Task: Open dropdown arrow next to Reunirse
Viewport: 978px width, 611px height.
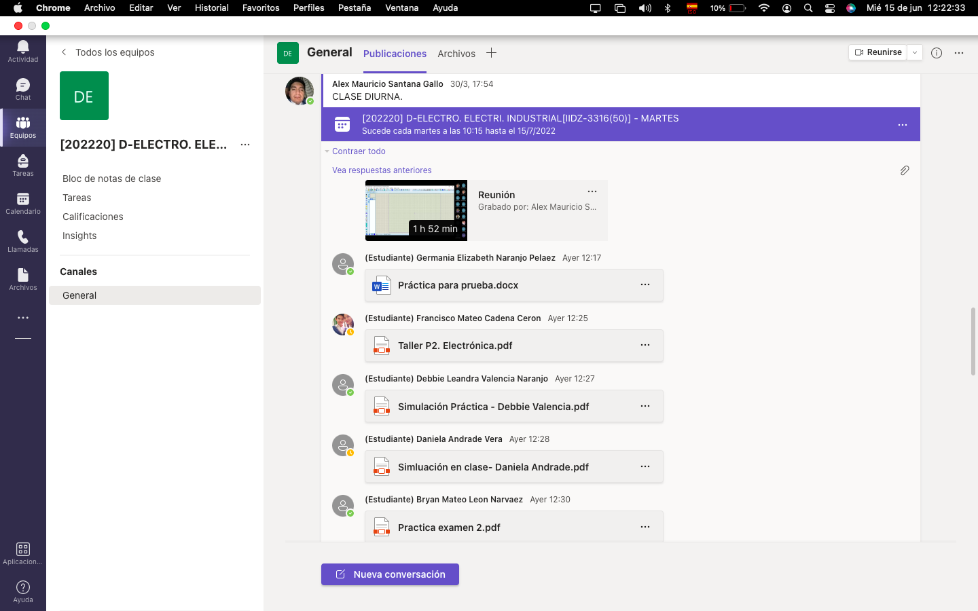Action: click(x=915, y=52)
